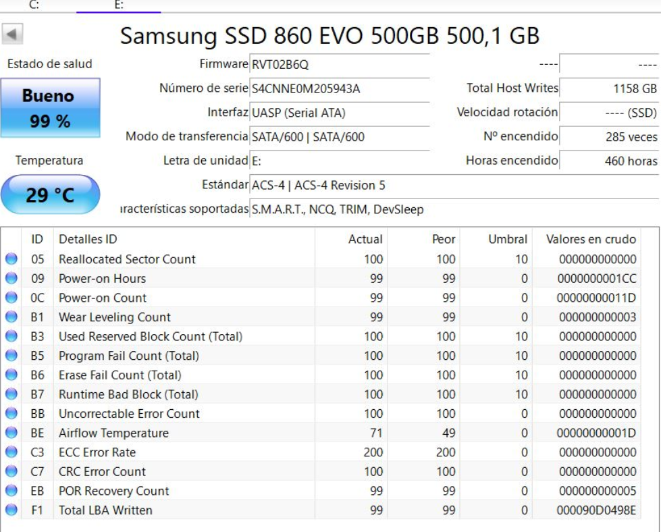Click the Bueno 99 % health status button
This screenshot has height=532, width=661.
[x=50, y=108]
